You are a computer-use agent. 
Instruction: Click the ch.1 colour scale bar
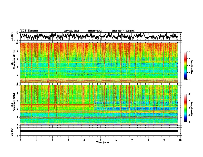tap(186, 66)
